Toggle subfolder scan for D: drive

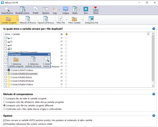click(61, 42)
